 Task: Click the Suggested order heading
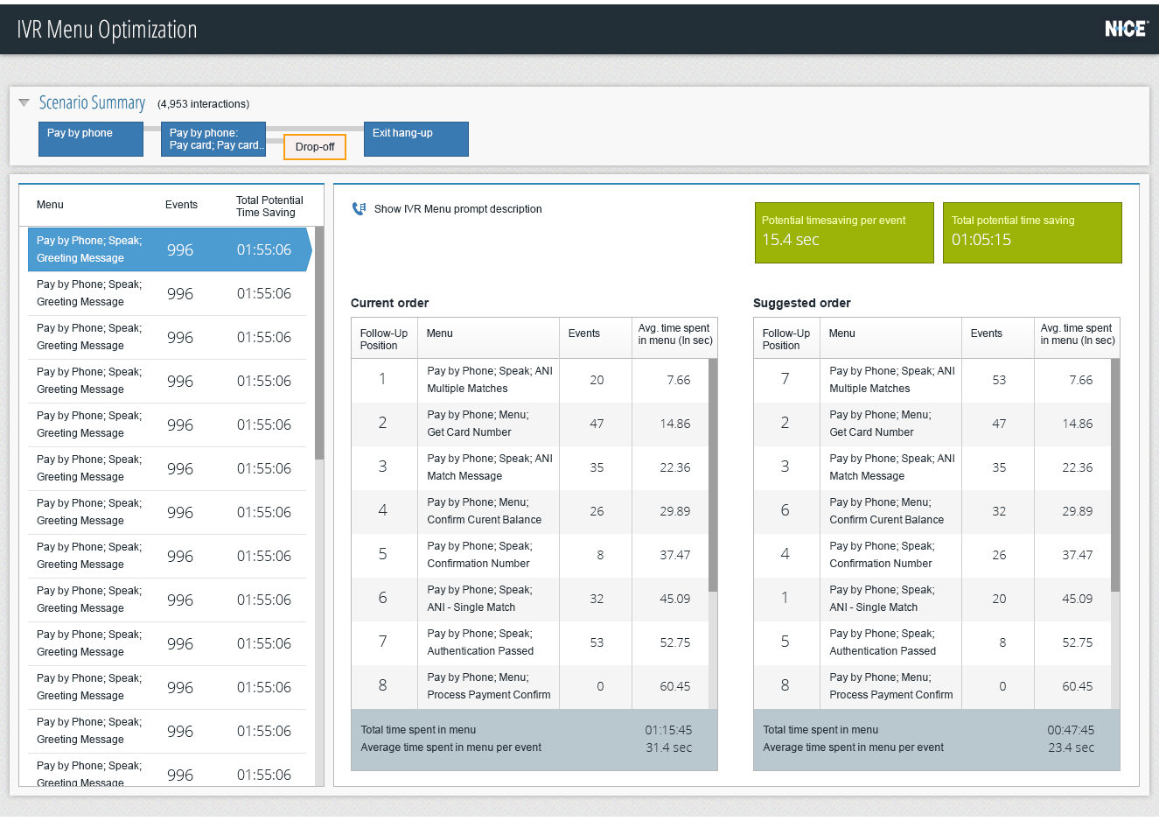point(802,303)
